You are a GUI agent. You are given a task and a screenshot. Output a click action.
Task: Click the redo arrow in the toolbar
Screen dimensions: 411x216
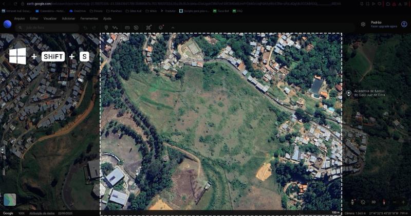coord(95,27)
